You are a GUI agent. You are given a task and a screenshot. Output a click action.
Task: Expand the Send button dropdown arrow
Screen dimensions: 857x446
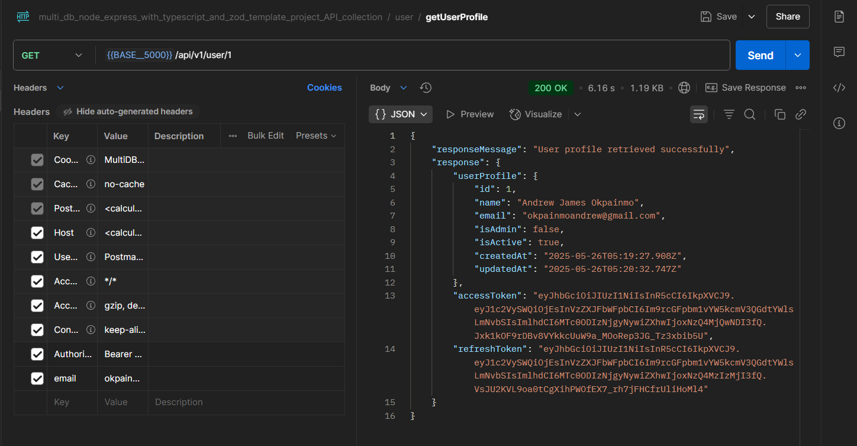[797, 55]
